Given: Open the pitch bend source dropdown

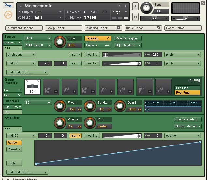Looking at the screenshot, I should pyautogui.click(x=21, y=55).
